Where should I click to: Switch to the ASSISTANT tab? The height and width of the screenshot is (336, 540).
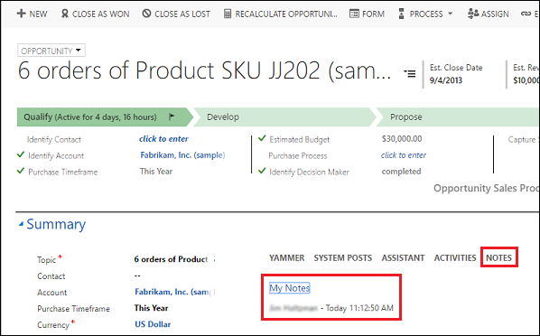coord(403,257)
